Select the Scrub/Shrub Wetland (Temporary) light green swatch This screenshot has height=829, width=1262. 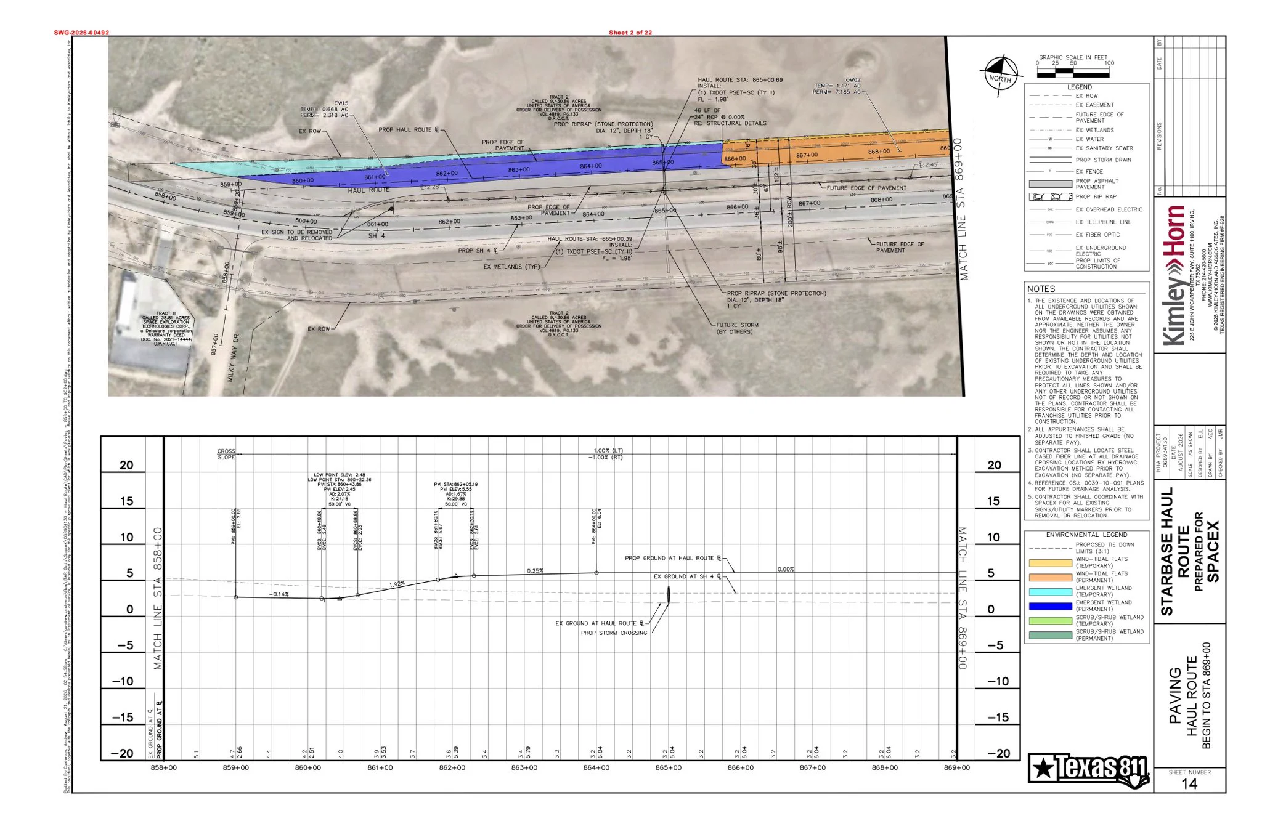(x=1050, y=621)
